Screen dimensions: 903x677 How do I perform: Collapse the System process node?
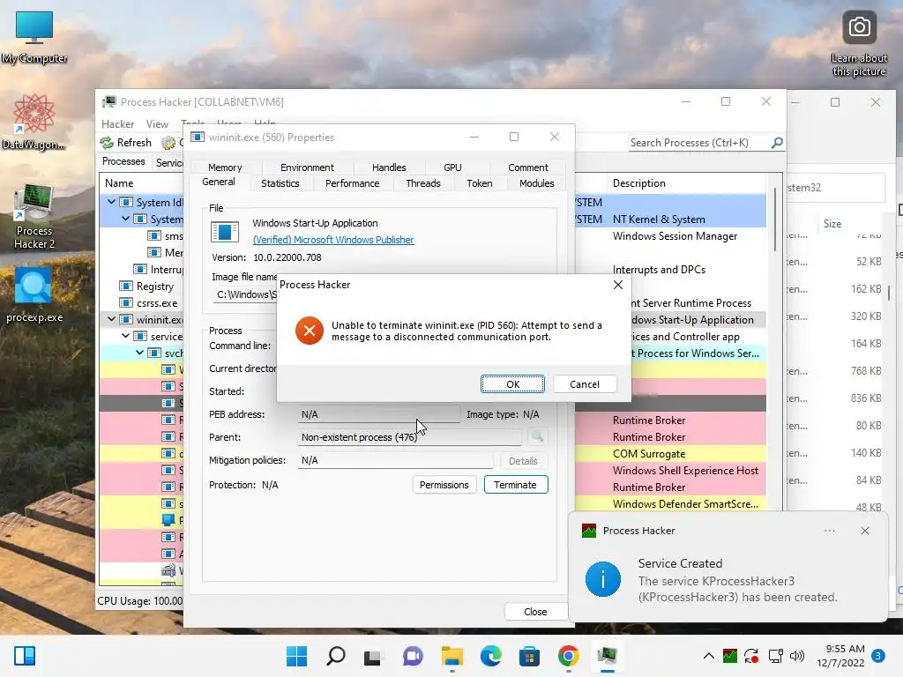(125, 219)
